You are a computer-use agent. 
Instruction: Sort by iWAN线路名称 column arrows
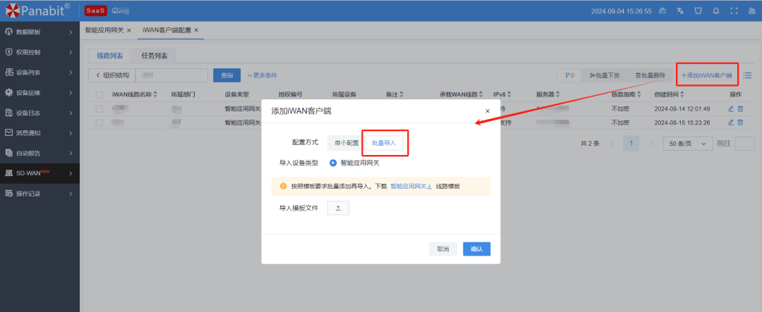coord(155,94)
